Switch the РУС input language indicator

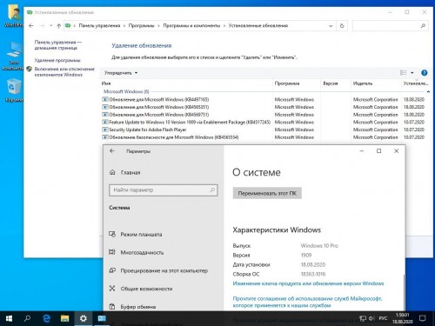click(383, 318)
